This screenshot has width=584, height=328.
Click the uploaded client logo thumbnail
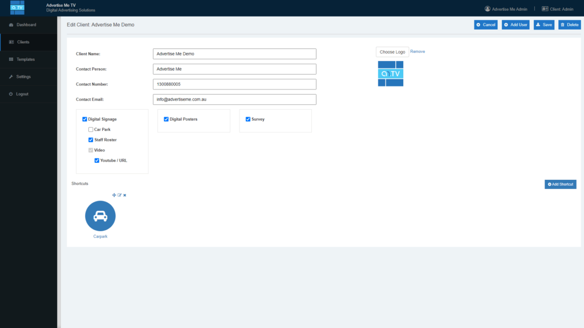pos(391,73)
